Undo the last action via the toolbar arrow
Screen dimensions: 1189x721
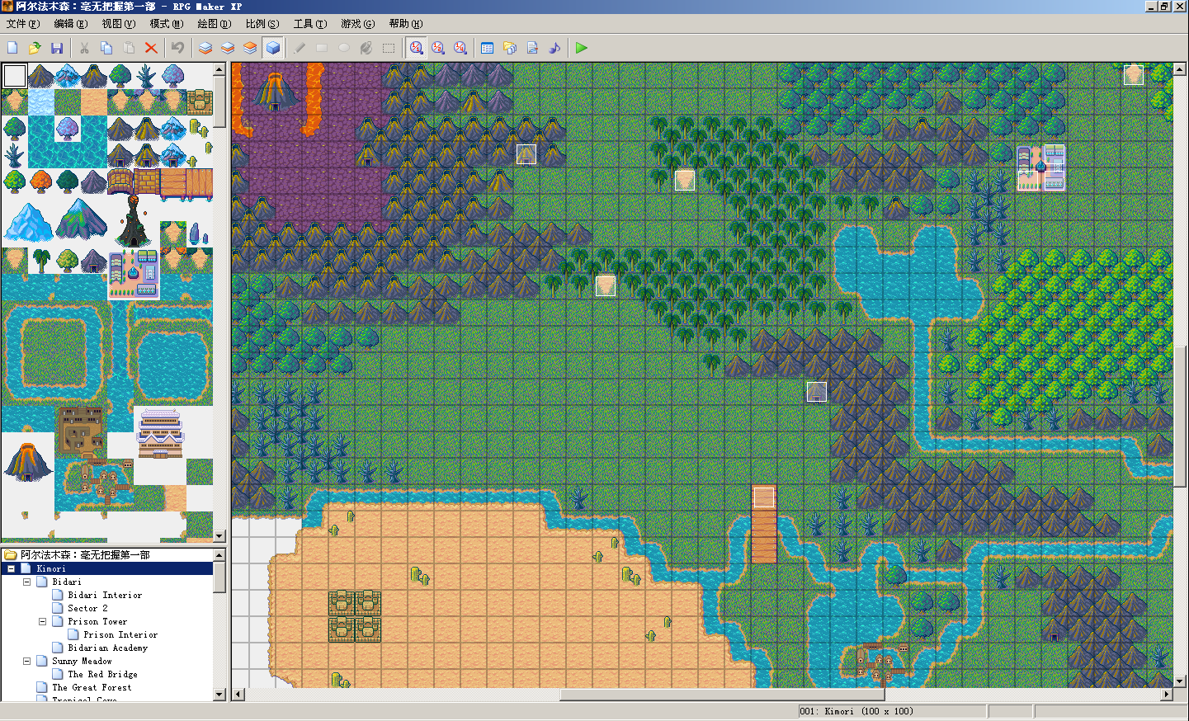[x=177, y=48]
